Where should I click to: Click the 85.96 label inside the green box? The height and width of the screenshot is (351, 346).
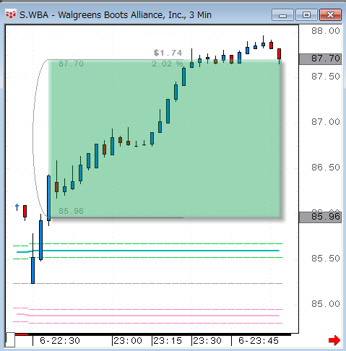71,211
